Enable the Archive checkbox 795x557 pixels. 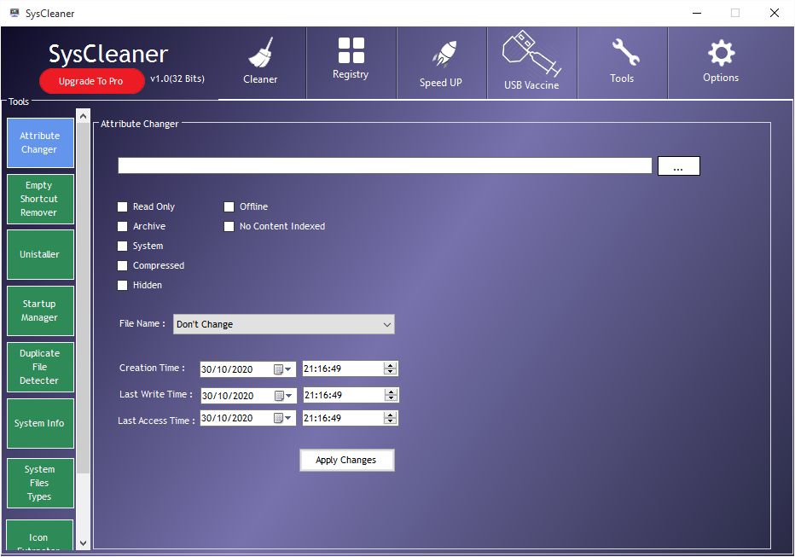(x=122, y=226)
